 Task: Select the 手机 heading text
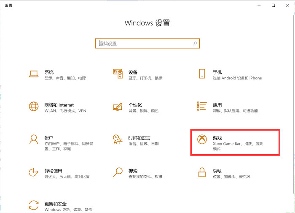(217, 72)
